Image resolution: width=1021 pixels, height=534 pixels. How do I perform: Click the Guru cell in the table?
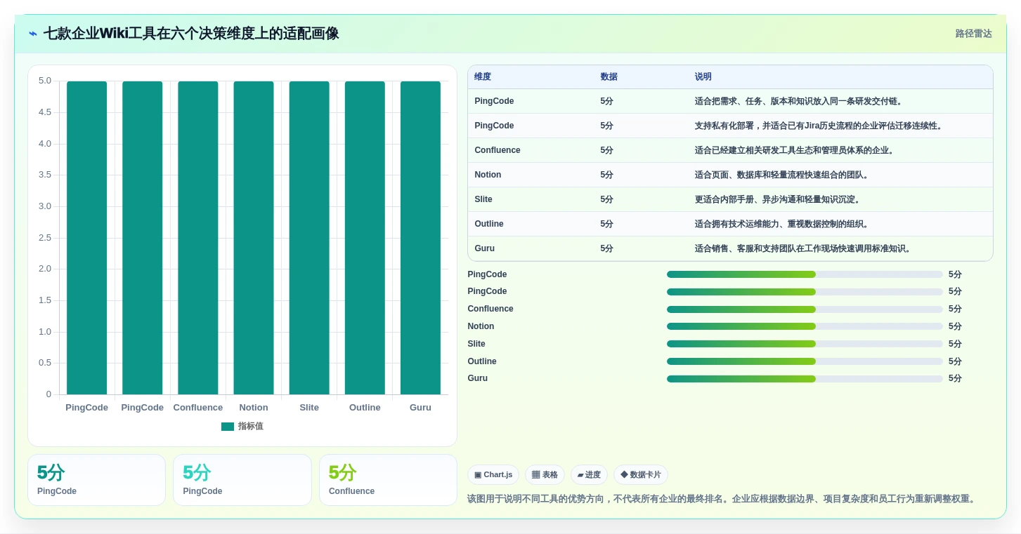pyautogui.click(x=485, y=248)
